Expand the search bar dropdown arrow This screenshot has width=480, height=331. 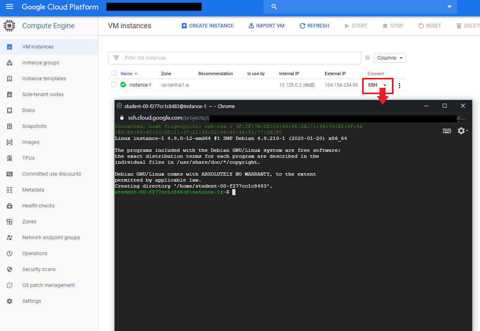pos(449,7)
